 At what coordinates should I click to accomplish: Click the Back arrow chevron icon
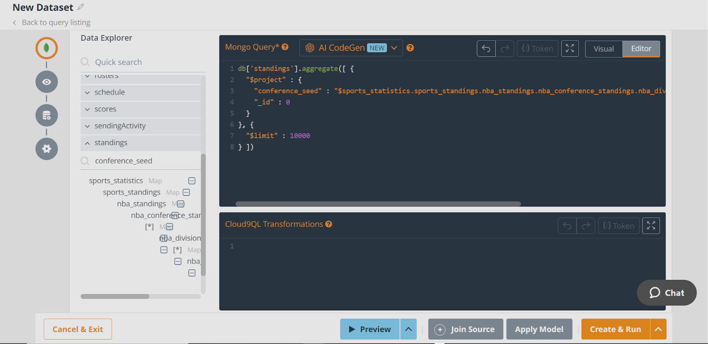14,23
